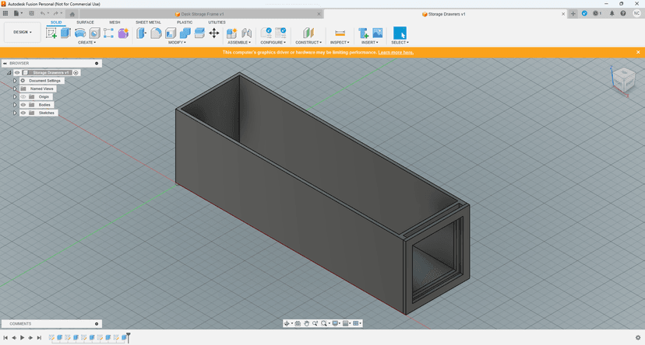Switch to the Desk Storage Frame v1 tab
This screenshot has height=345, width=645.
[203, 14]
